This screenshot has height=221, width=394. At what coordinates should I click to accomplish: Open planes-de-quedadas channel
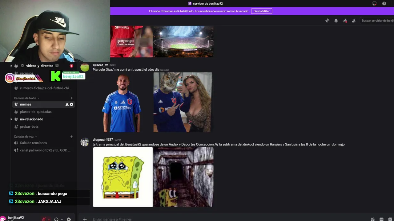tap(43, 112)
